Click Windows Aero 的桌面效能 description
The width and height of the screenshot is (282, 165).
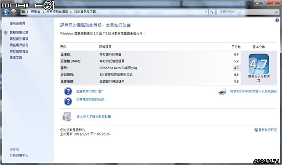tap(118, 68)
